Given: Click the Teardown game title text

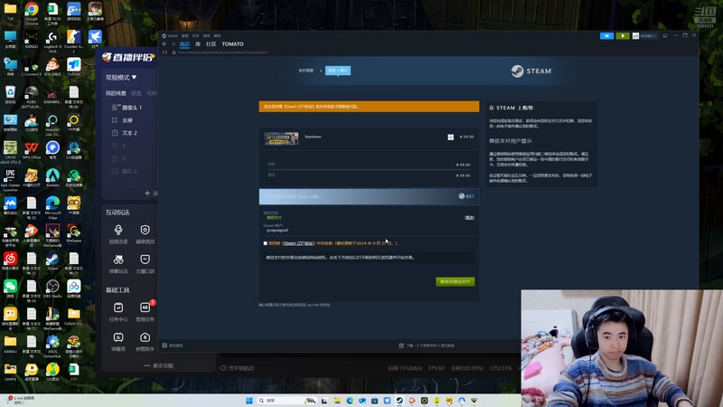Looking at the screenshot, I should [x=313, y=137].
